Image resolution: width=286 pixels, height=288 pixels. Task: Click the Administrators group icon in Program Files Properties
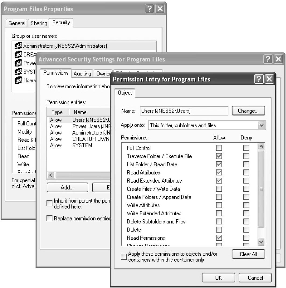[18, 46]
